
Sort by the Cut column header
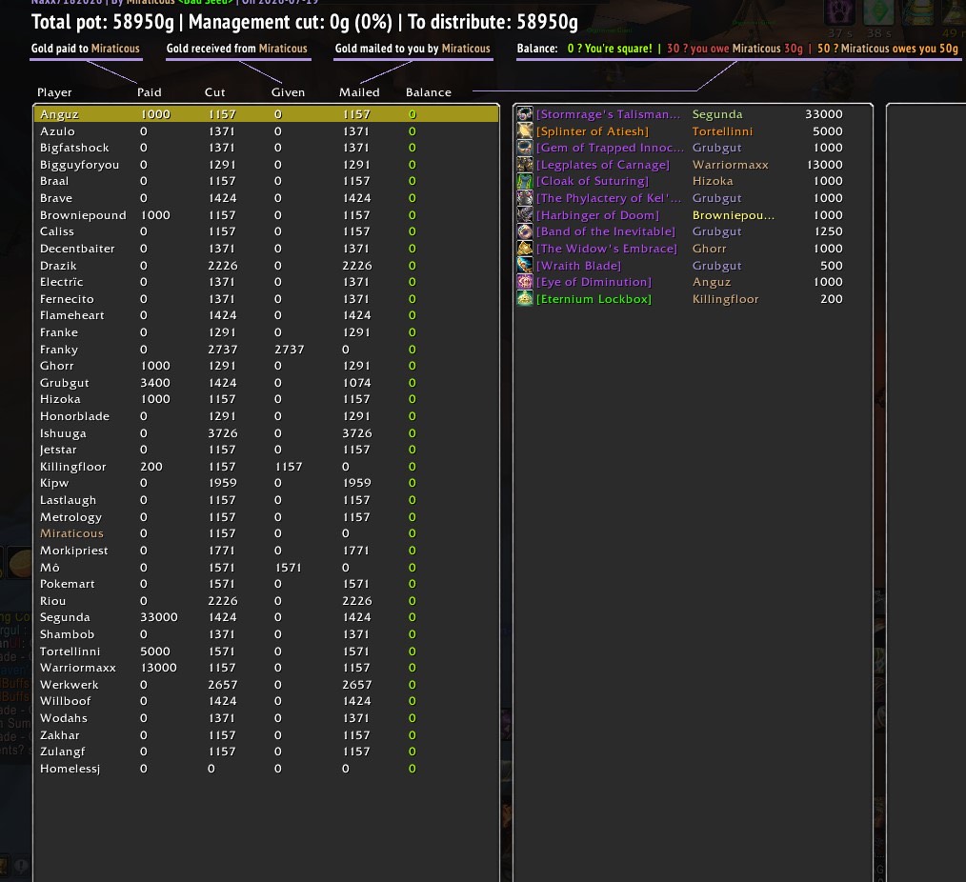[x=215, y=92]
